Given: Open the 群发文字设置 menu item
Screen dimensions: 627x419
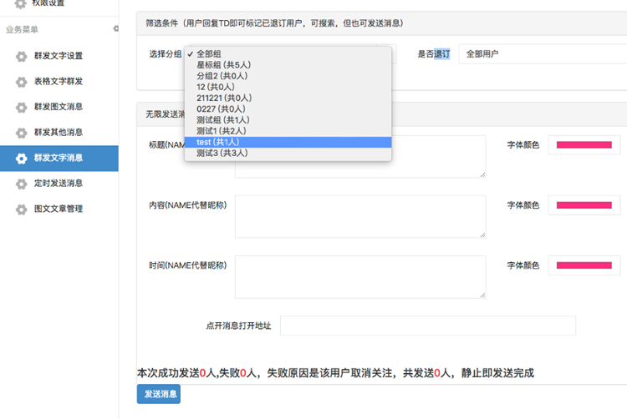Looking at the screenshot, I should (x=59, y=56).
